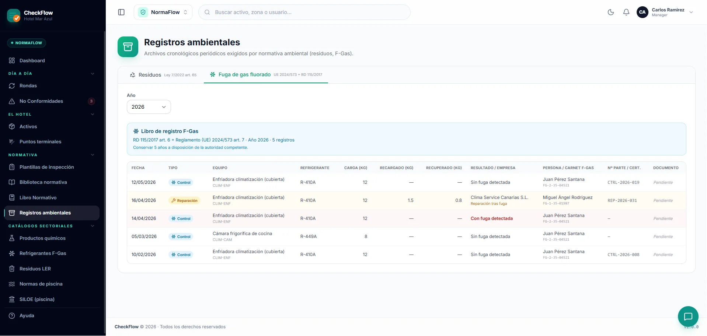Viewport: 707px width, 336px height.
Task: Click the NORMAFLOW badge in sidebar
Action: [27, 43]
